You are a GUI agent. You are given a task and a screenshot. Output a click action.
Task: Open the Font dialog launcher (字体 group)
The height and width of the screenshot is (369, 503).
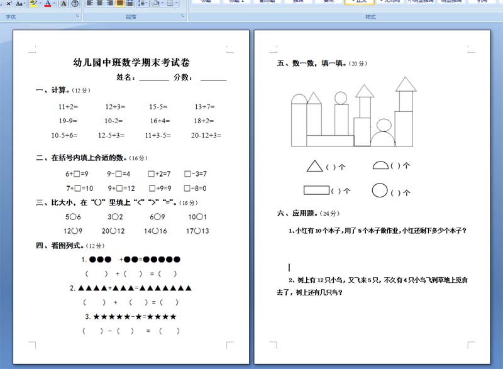pyautogui.click(x=78, y=16)
